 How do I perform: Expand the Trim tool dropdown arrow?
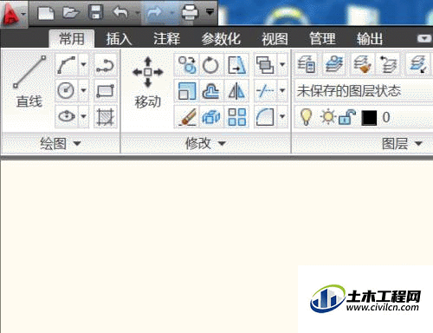click(x=282, y=91)
